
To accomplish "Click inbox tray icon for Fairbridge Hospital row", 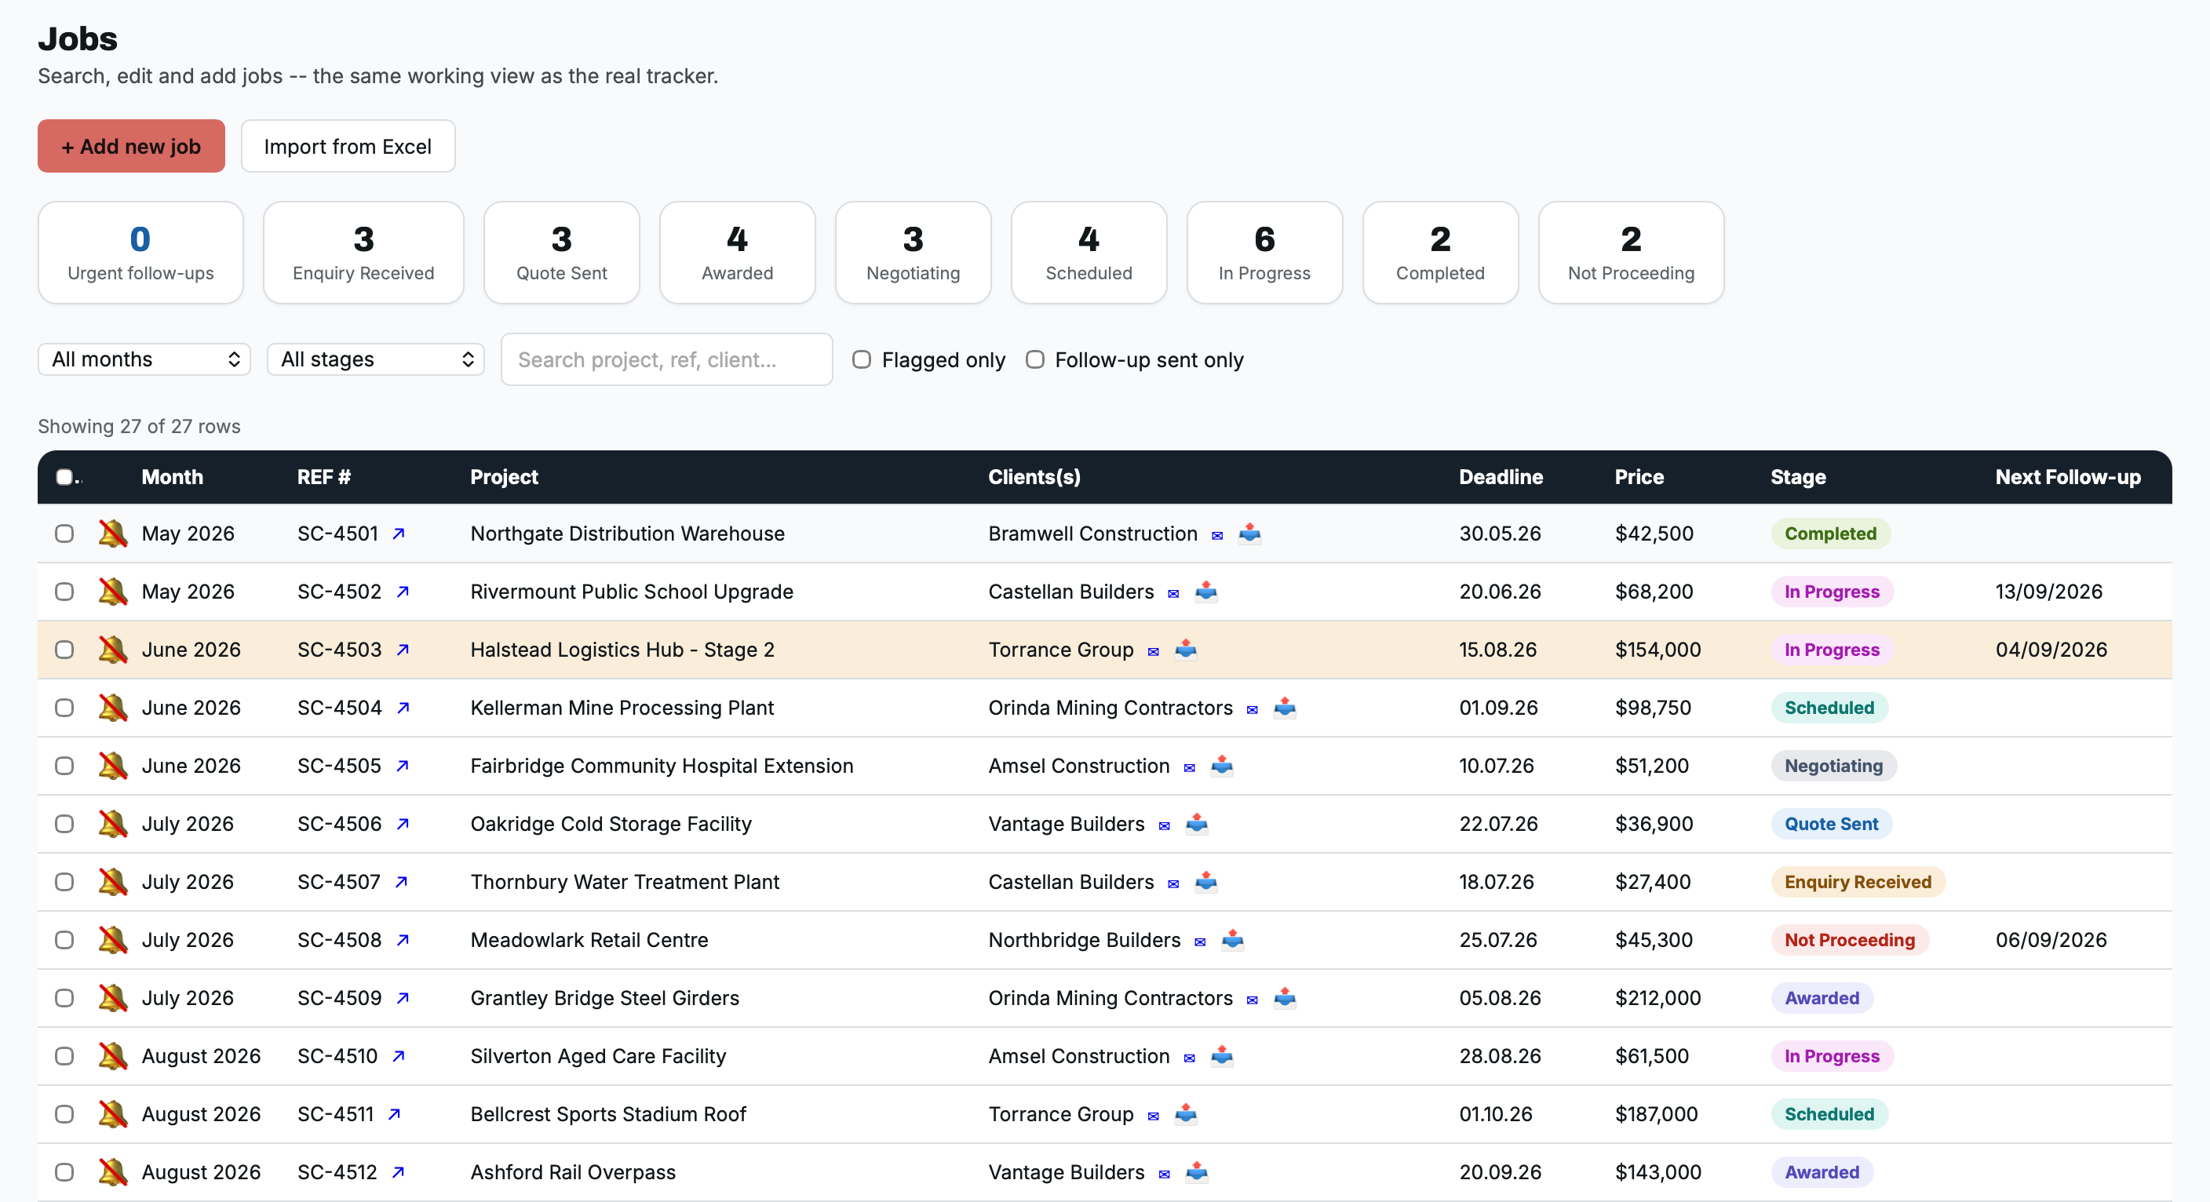I will click(1221, 765).
